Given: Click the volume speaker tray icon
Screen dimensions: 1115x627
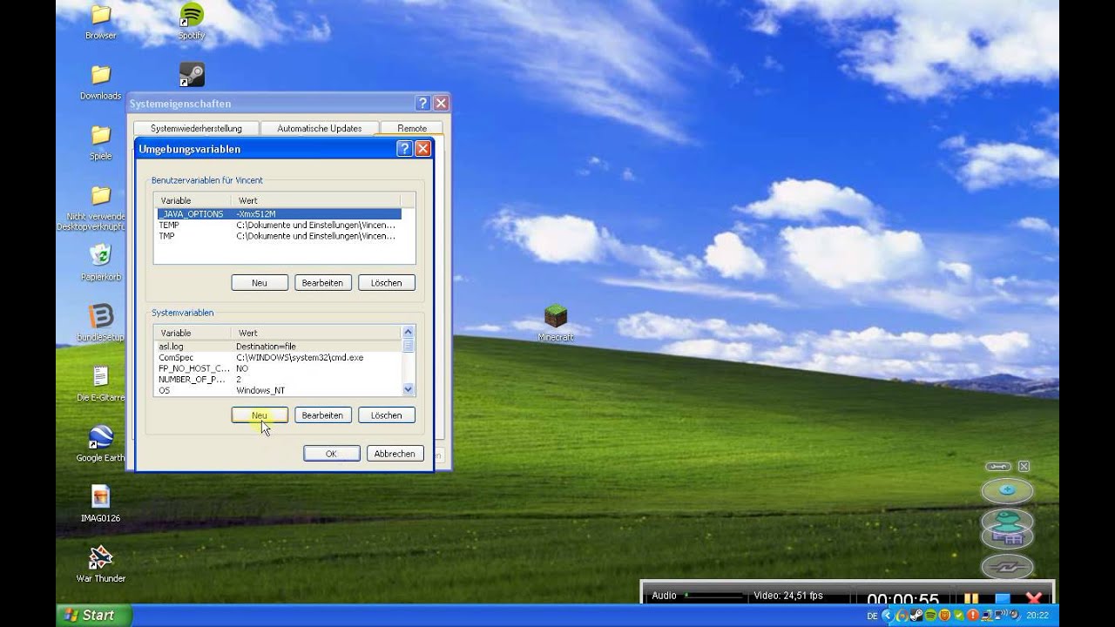Looking at the screenshot, I should point(1015,615).
